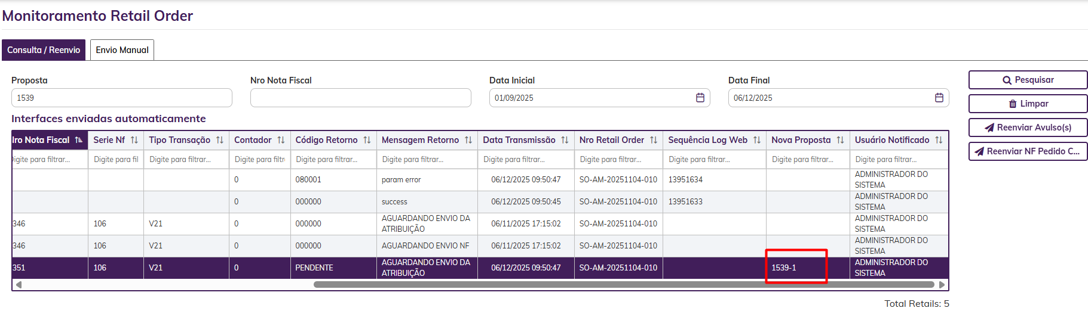This screenshot has height=311, width=1088.
Task: Click the Pesquisar button
Action: 1028,80
